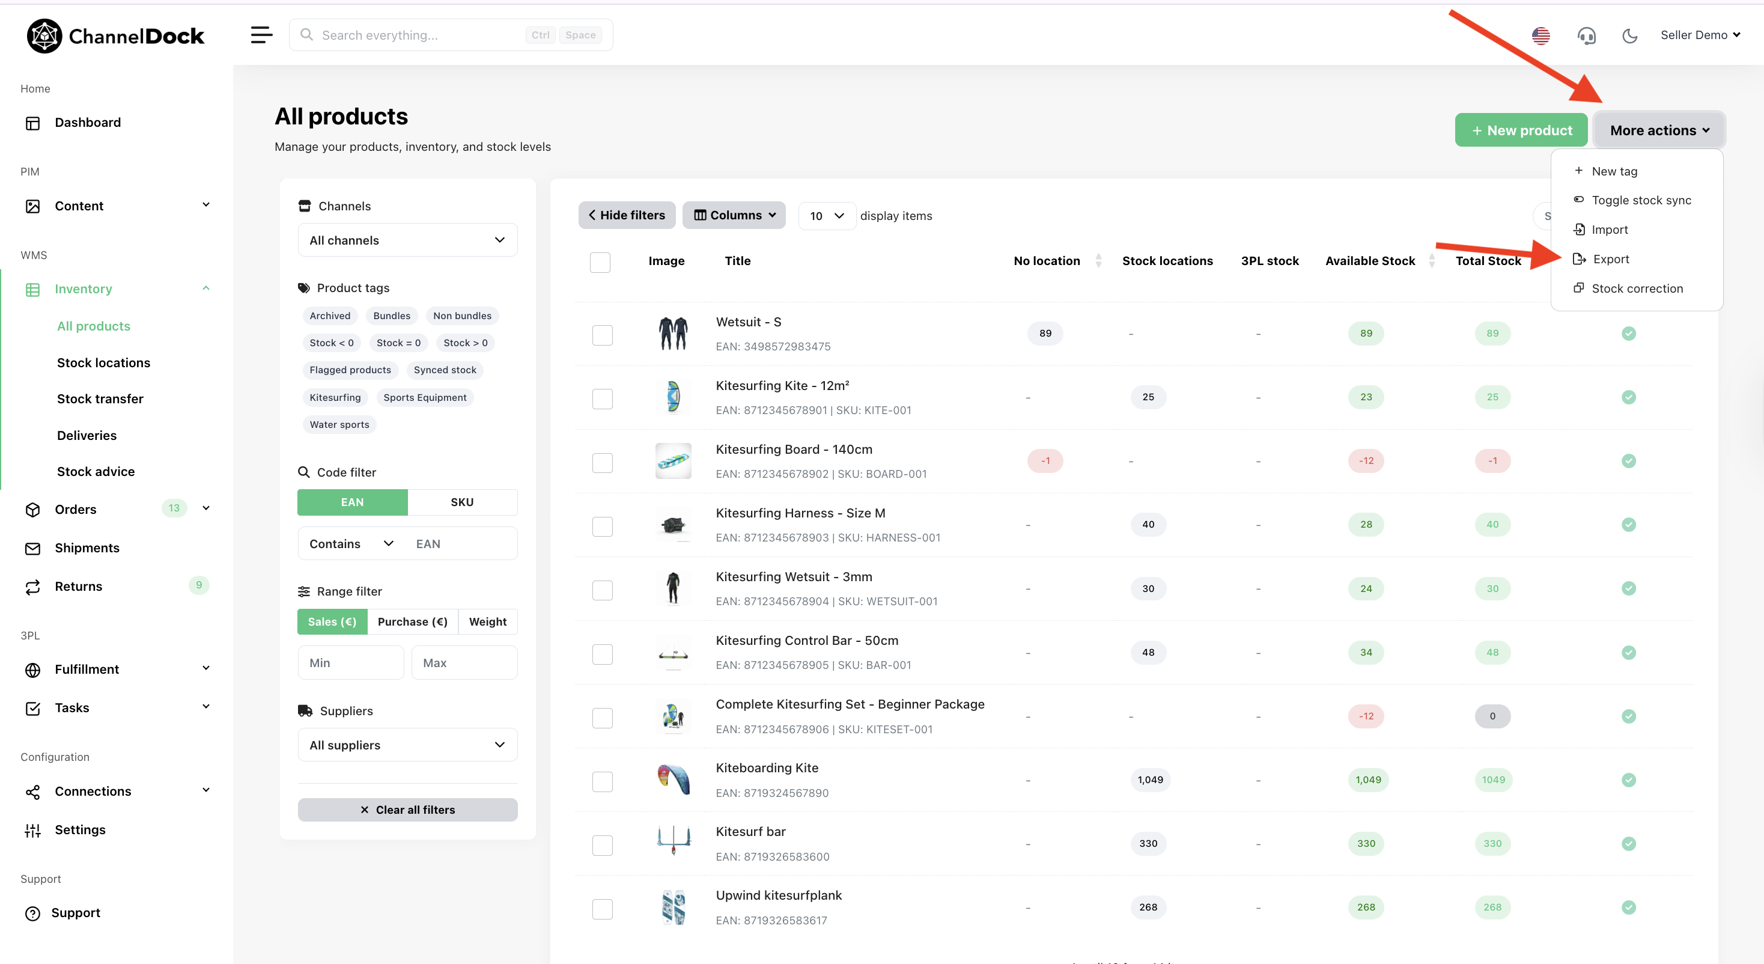Click the New product button

pos(1521,130)
